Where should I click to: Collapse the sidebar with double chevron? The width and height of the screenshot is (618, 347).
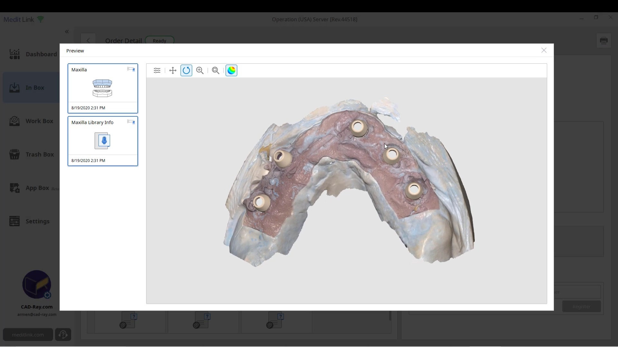[67, 31]
